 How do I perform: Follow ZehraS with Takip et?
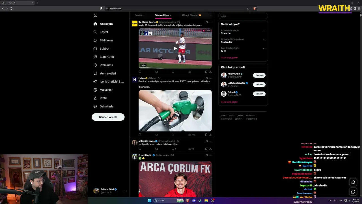tap(259, 93)
